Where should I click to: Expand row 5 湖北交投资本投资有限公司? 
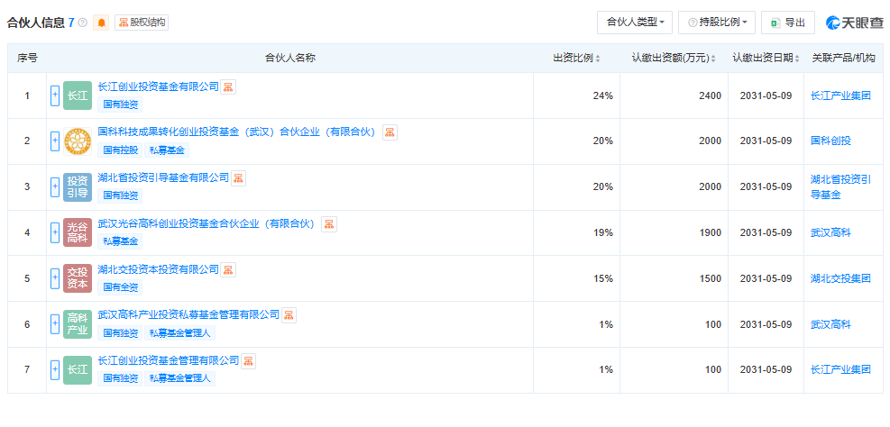click(55, 278)
